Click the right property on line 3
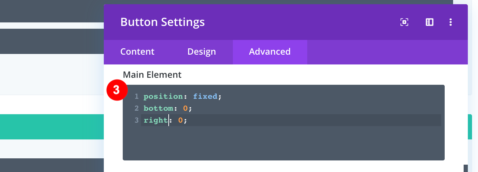The width and height of the screenshot is (478, 172). (156, 120)
